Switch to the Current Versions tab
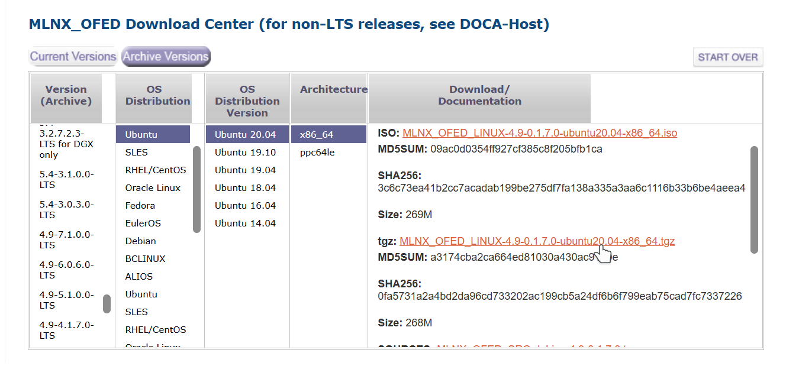Viewport: 799px width, 379px height. coord(73,57)
